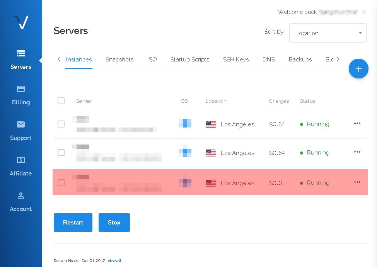Sort by clicking the Charges column header

279,101
